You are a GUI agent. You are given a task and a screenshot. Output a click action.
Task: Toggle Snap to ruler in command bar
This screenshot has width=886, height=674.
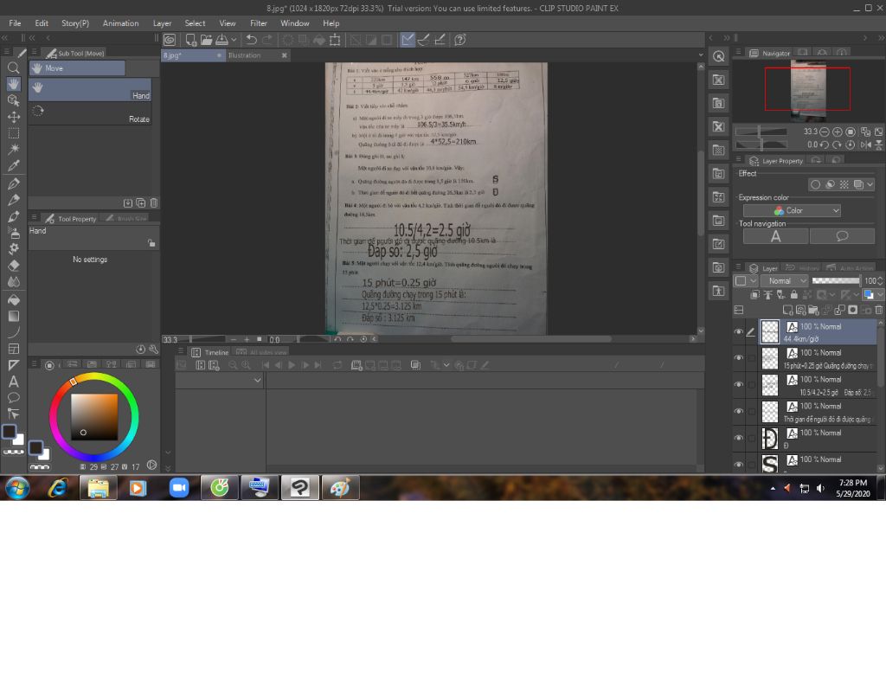[x=408, y=40]
